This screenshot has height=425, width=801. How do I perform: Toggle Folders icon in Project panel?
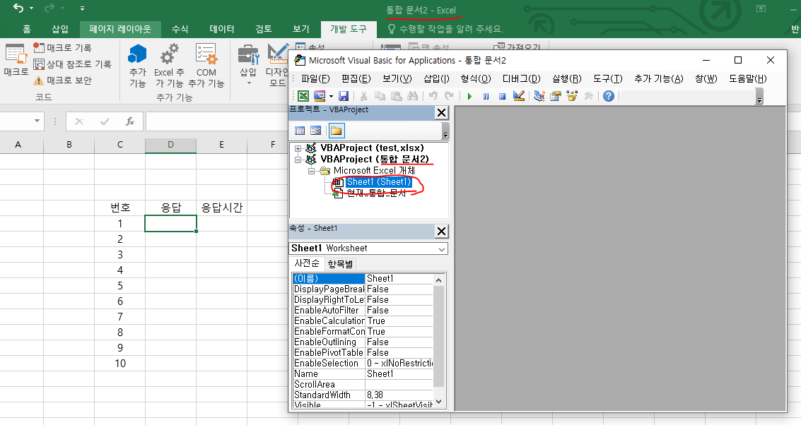click(x=336, y=131)
